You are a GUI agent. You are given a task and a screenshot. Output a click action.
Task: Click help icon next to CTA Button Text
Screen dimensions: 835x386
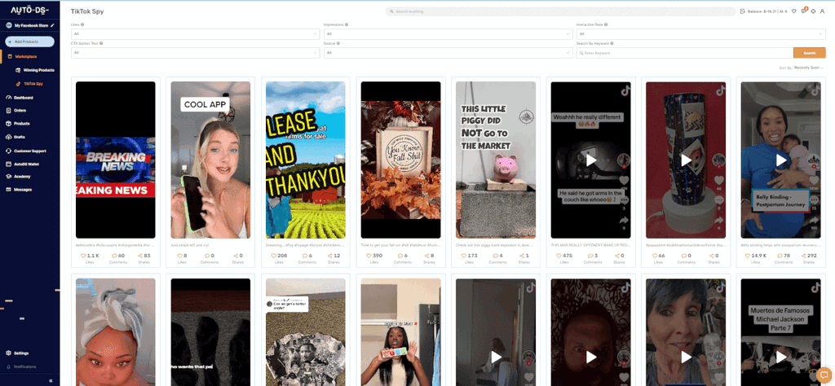(x=101, y=44)
